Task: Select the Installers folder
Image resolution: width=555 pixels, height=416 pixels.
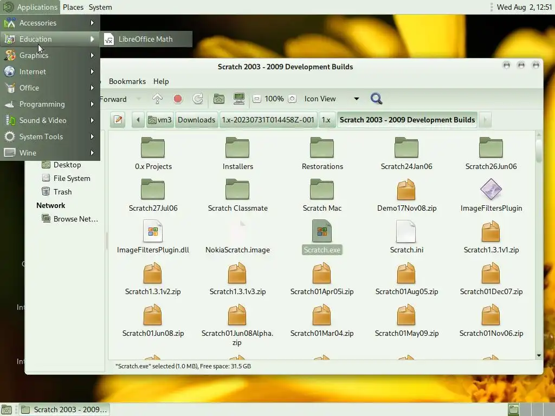Action: pos(237,153)
